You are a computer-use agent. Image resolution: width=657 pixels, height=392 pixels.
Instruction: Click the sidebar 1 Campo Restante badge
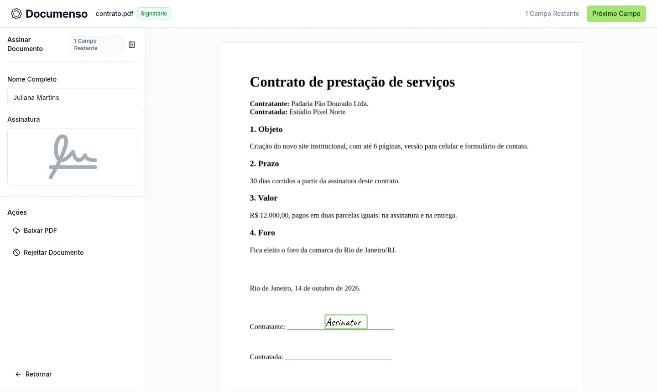point(97,45)
